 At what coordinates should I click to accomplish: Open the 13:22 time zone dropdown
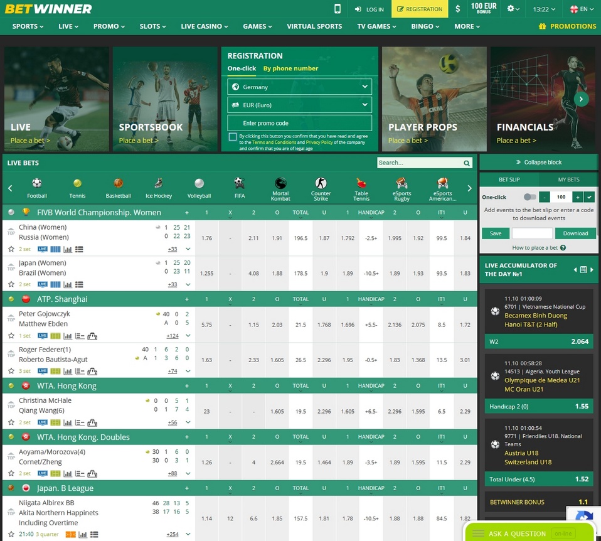coord(544,9)
